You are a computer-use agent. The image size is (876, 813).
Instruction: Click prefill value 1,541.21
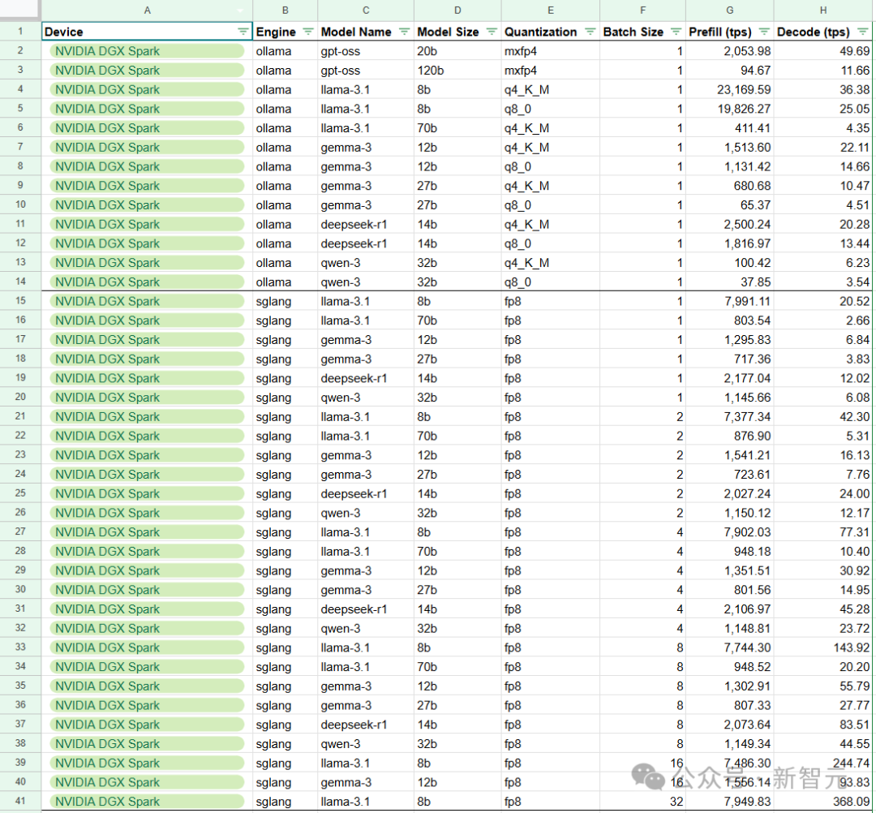coord(730,455)
